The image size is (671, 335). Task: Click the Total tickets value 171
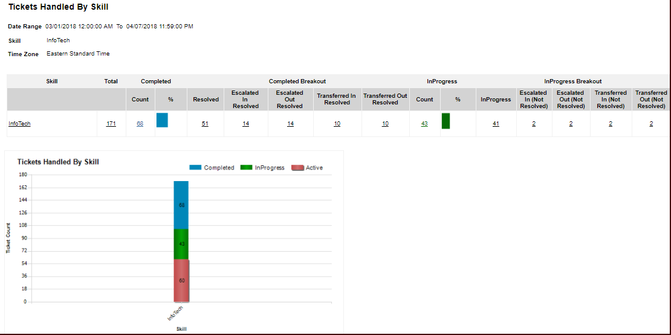point(111,124)
